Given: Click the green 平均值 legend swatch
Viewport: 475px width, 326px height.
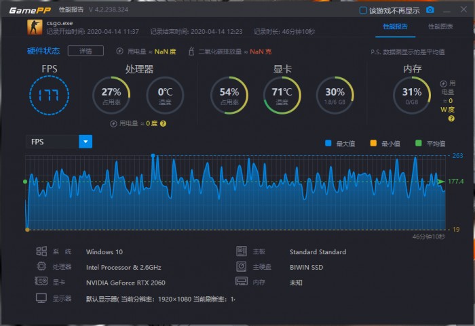Looking at the screenshot, I should point(419,143).
